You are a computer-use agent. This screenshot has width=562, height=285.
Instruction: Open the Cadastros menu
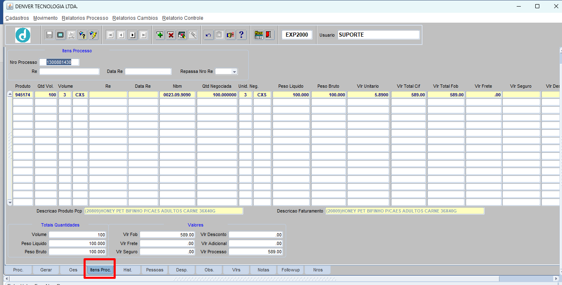17,18
